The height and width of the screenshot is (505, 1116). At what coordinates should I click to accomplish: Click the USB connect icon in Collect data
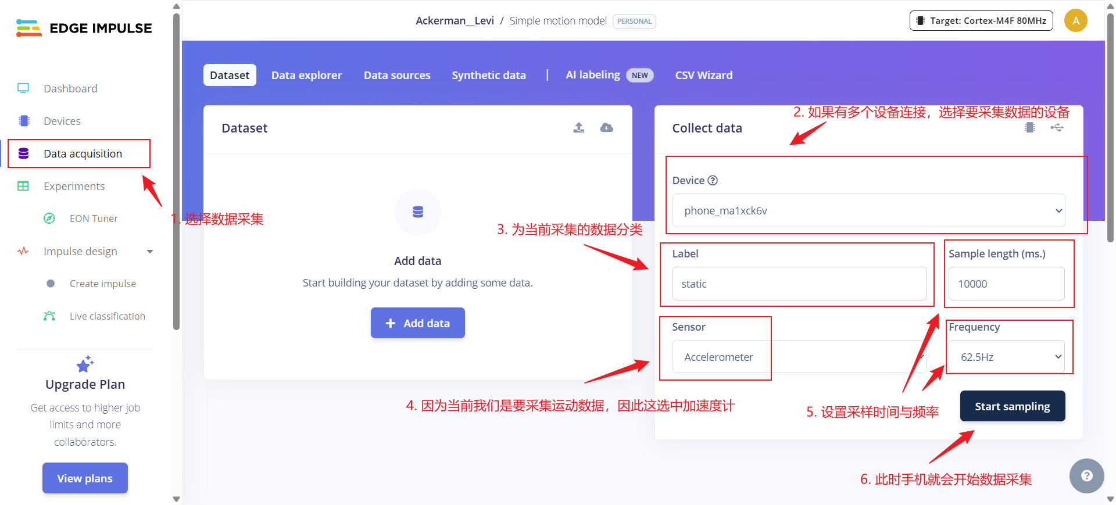(1057, 127)
